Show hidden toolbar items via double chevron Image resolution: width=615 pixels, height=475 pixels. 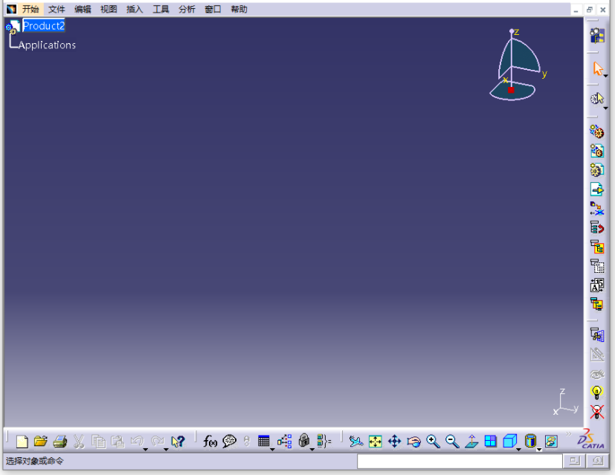coord(568,433)
